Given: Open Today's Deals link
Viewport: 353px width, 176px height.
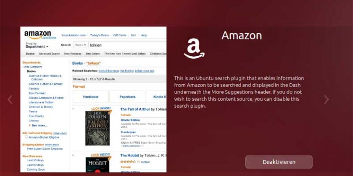Looking at the screenshot, I should [99, 35].
